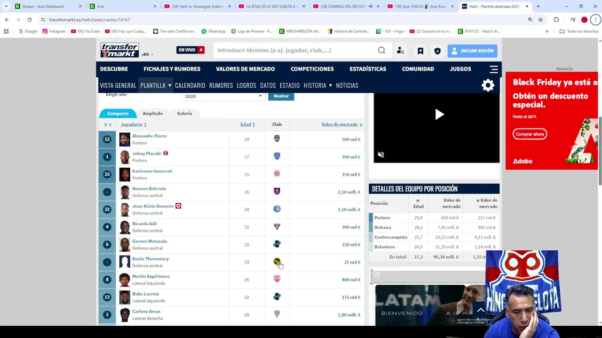This screenshot has width=602, height=338.
Task: Open FICHAJES Y RUMORES menu
Action: coord(172,69)
